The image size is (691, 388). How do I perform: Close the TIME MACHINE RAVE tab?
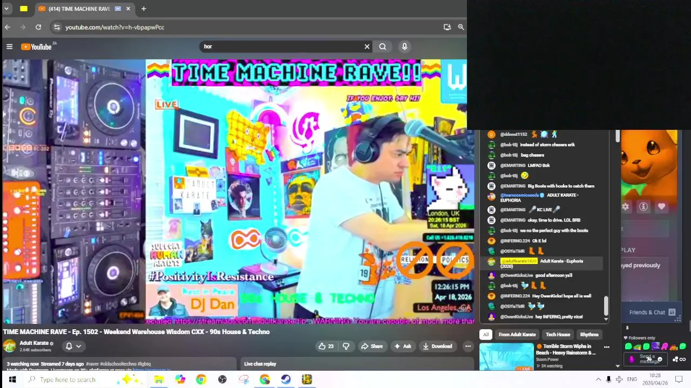coord(128,9)
